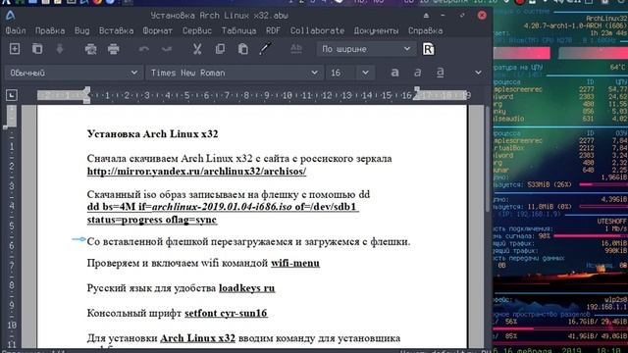Click the bold 'Arch Linux x32' in last paragraph
Screen dimensions: 628x353
(x=197, y=338)
